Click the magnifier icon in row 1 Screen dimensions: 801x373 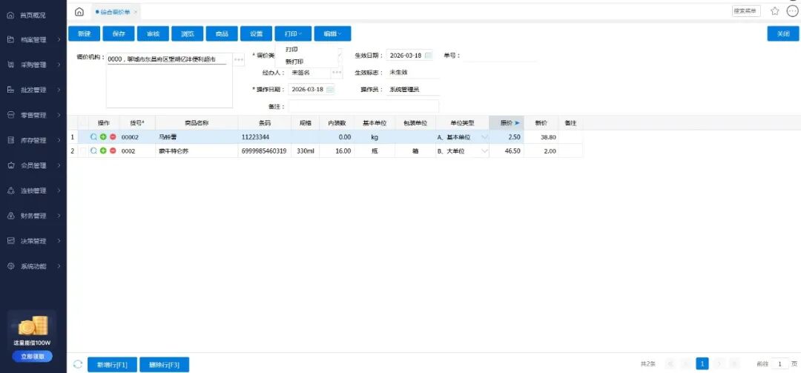[93, 137]
